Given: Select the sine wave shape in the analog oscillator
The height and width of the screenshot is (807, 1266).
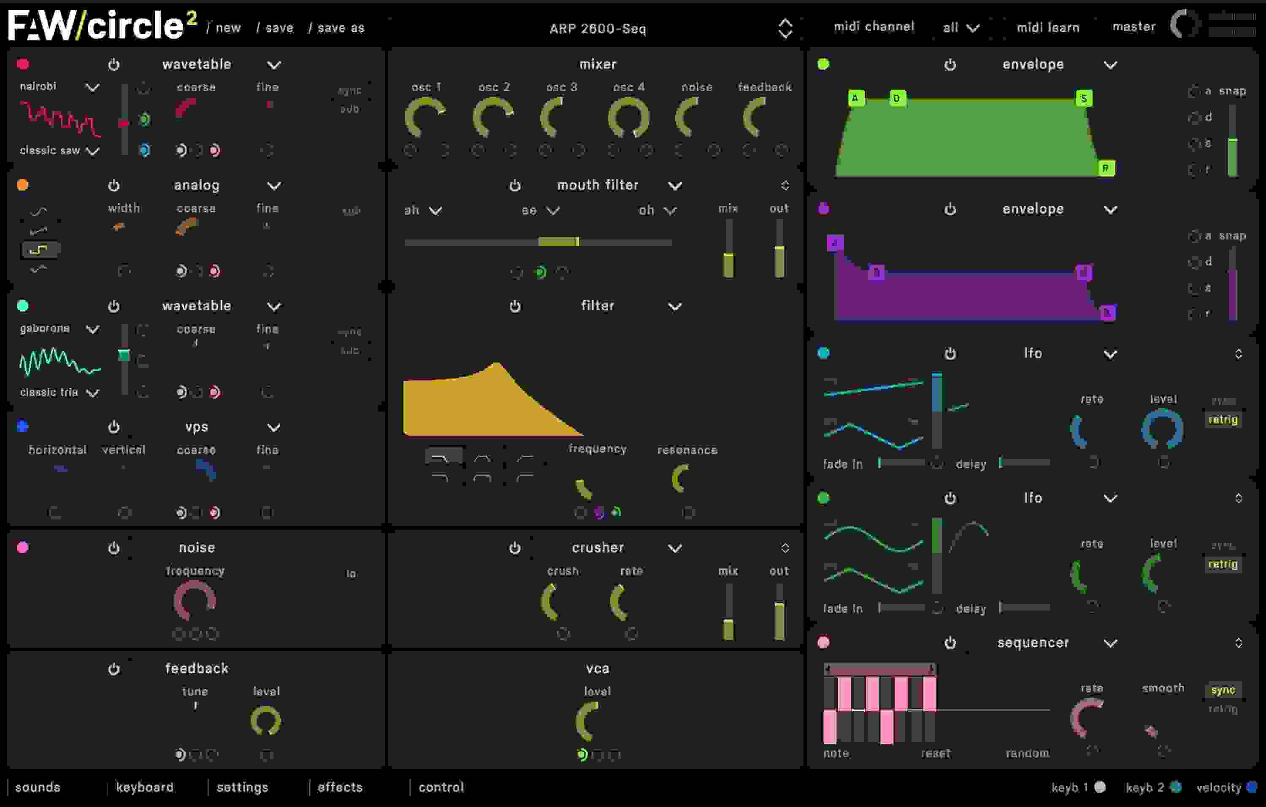Looking at the screenshot, I should pyautogui.click(x=39, y=211).
